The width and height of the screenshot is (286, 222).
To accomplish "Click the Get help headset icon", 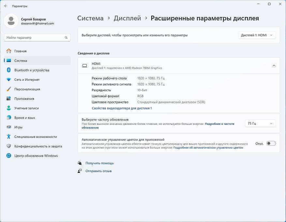I will [80, 163].
